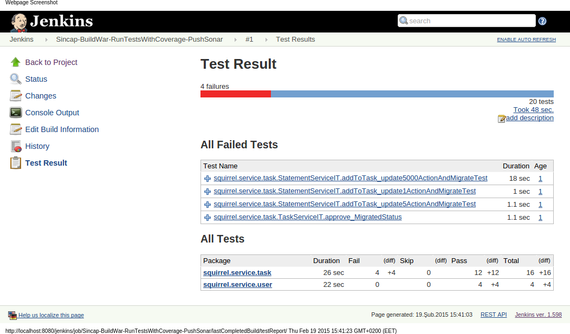Click the Test Result clipboard icon
Image resolution: width=570 pixels, height=334 pixels.
coord(16,163)
